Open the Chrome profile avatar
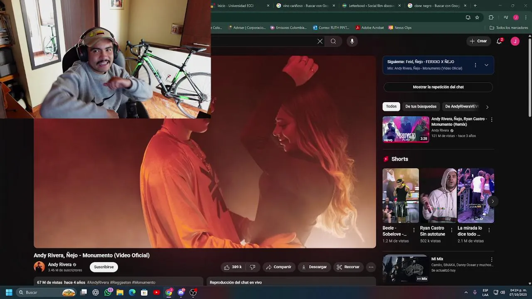Screen dimensions: 532x299 (516, 17)
